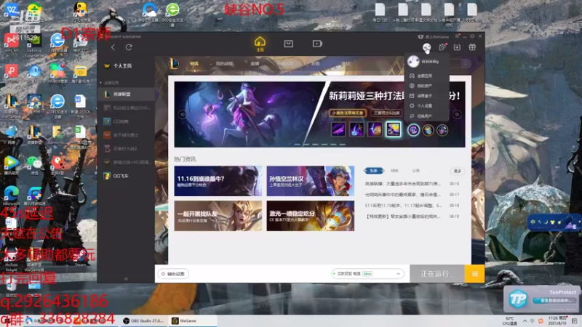Select QQ飞车 in the game list
Viewport: 582px width, 327px height.
[126, 176]
